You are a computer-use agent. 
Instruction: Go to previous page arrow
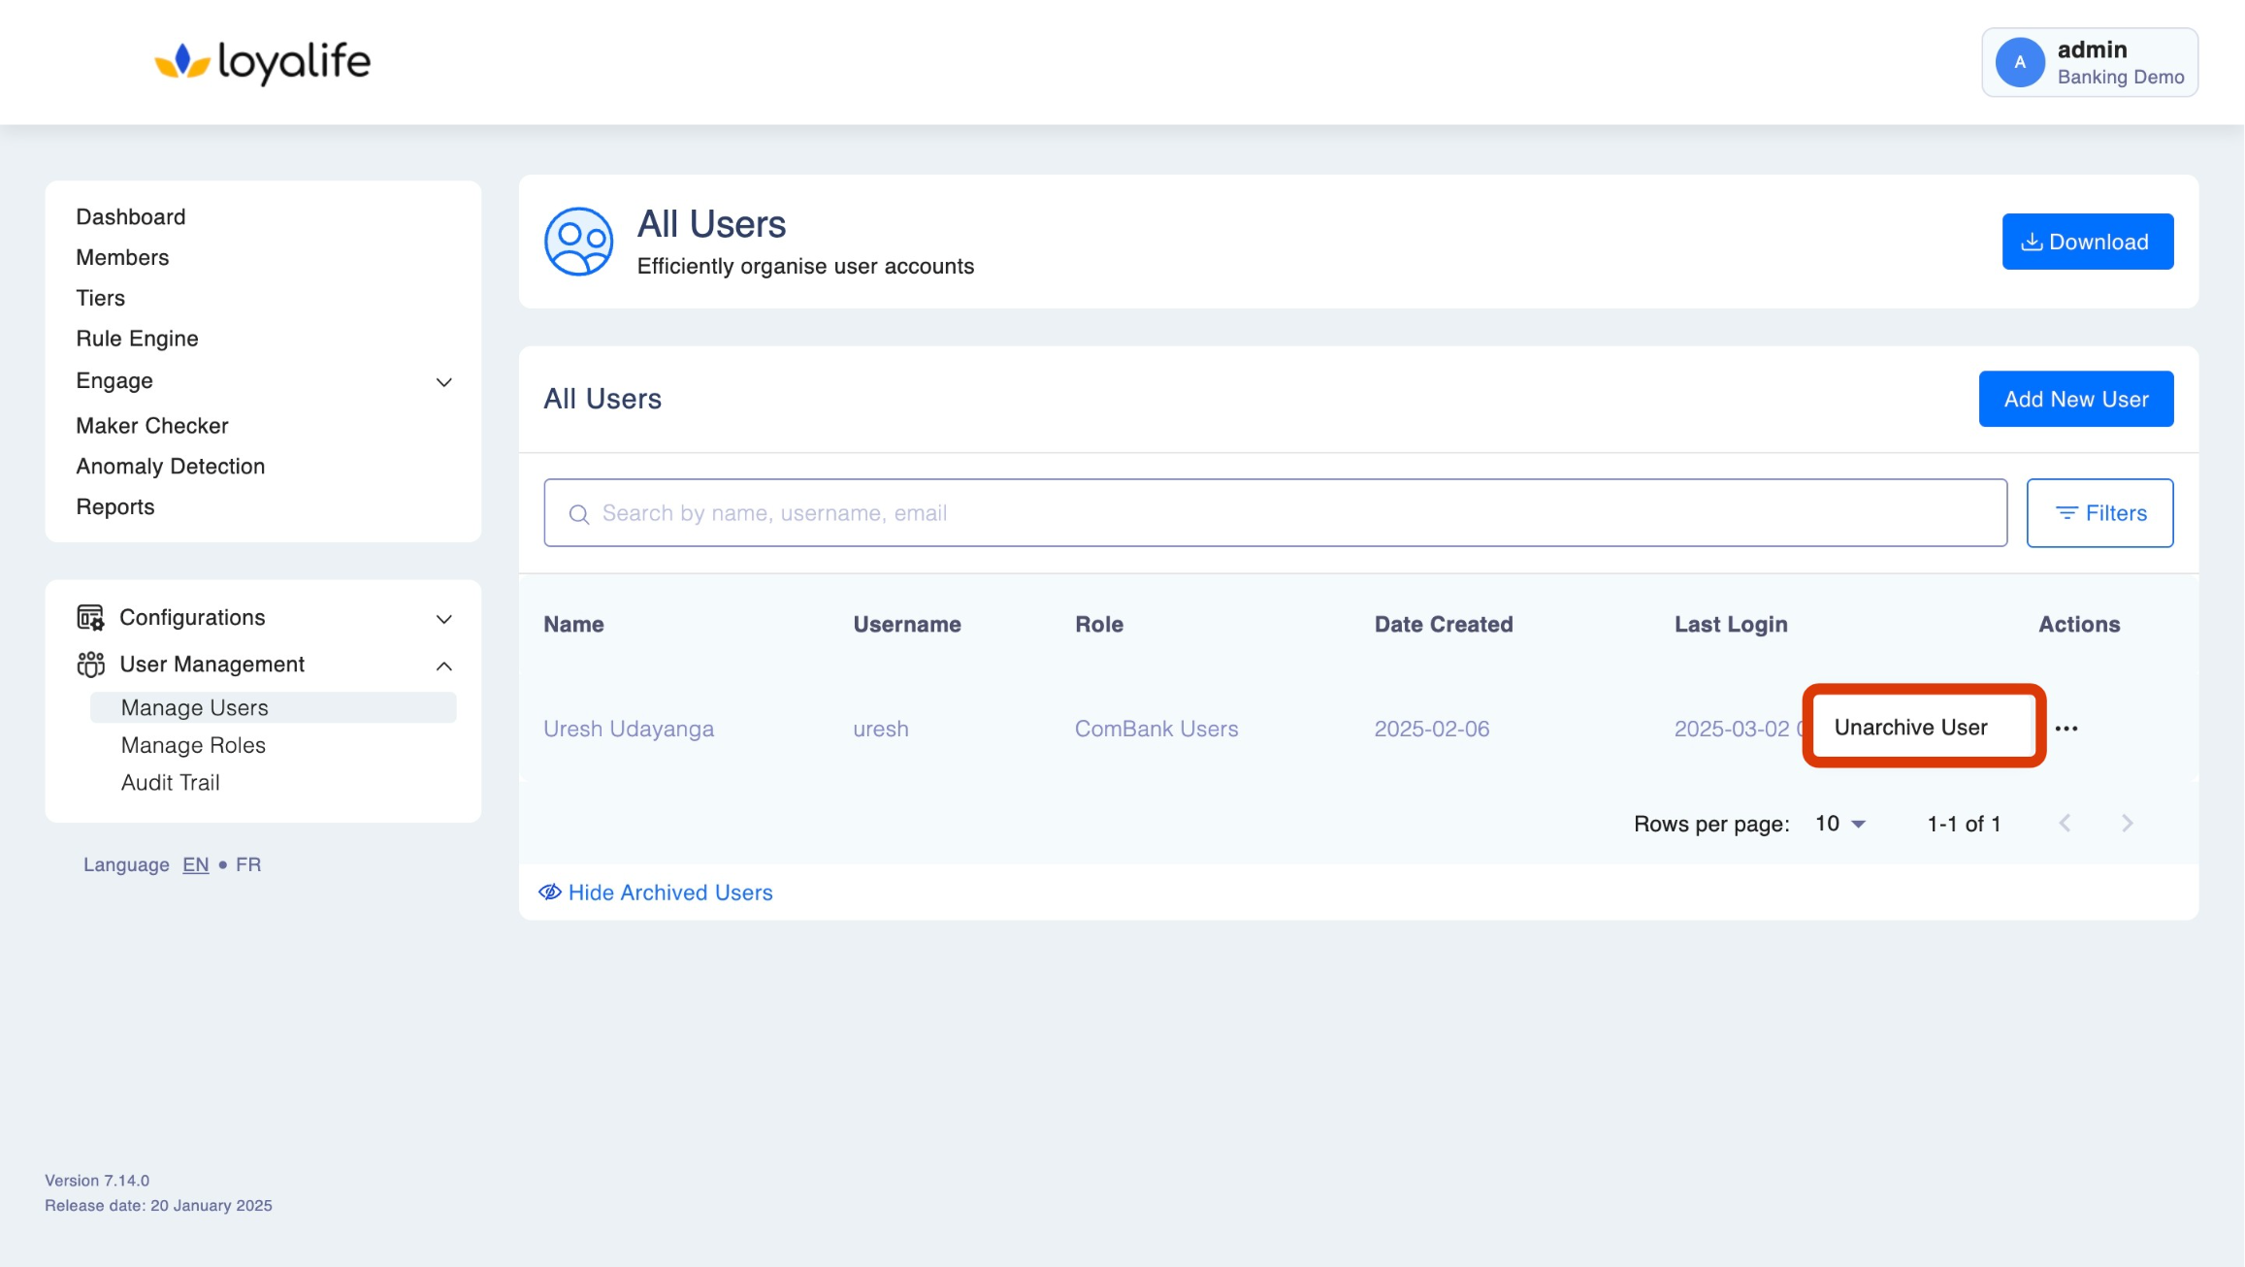pos(2065,824)
